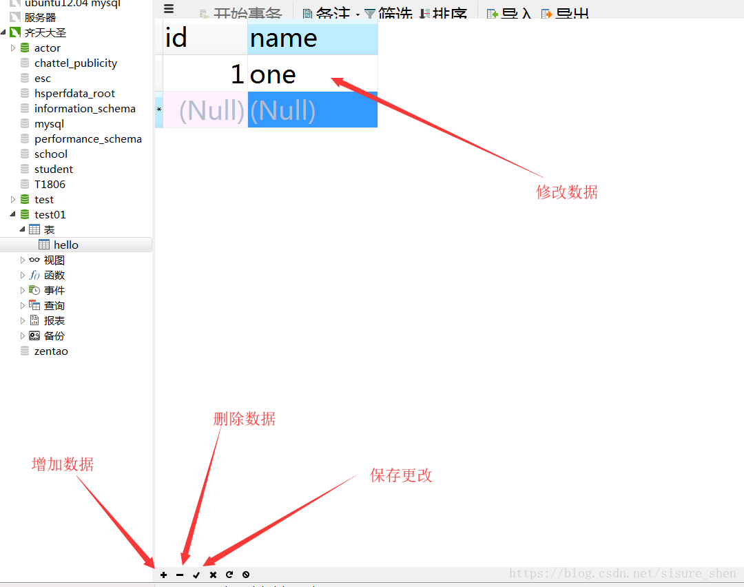The image size is (744, 587).
Task: Expand the 查询 queries node
Action: click(23, 306)
